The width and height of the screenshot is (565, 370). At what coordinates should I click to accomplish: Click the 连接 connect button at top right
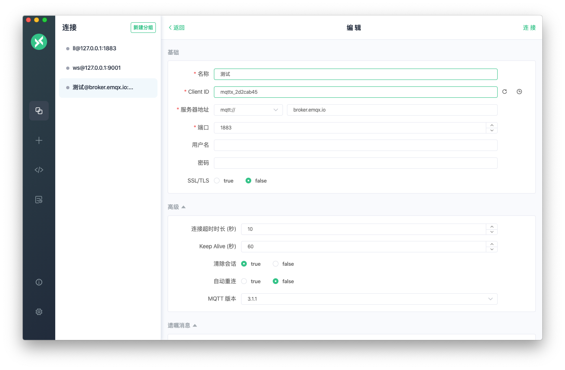(529, 28)
